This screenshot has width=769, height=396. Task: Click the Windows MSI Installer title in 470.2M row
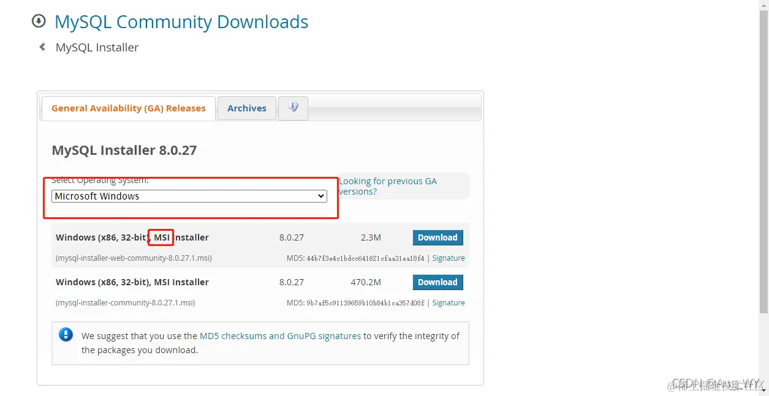132,282
